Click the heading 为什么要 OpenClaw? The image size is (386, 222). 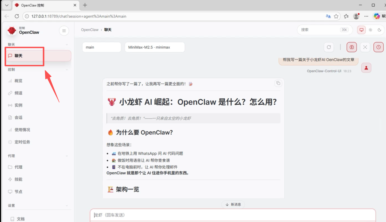(x=140, y=132)
